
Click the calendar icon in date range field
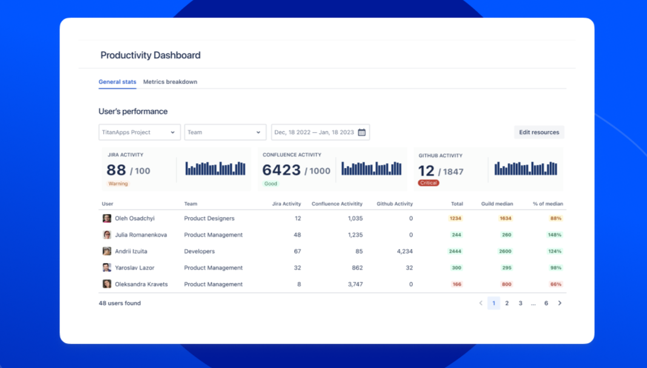362,132
